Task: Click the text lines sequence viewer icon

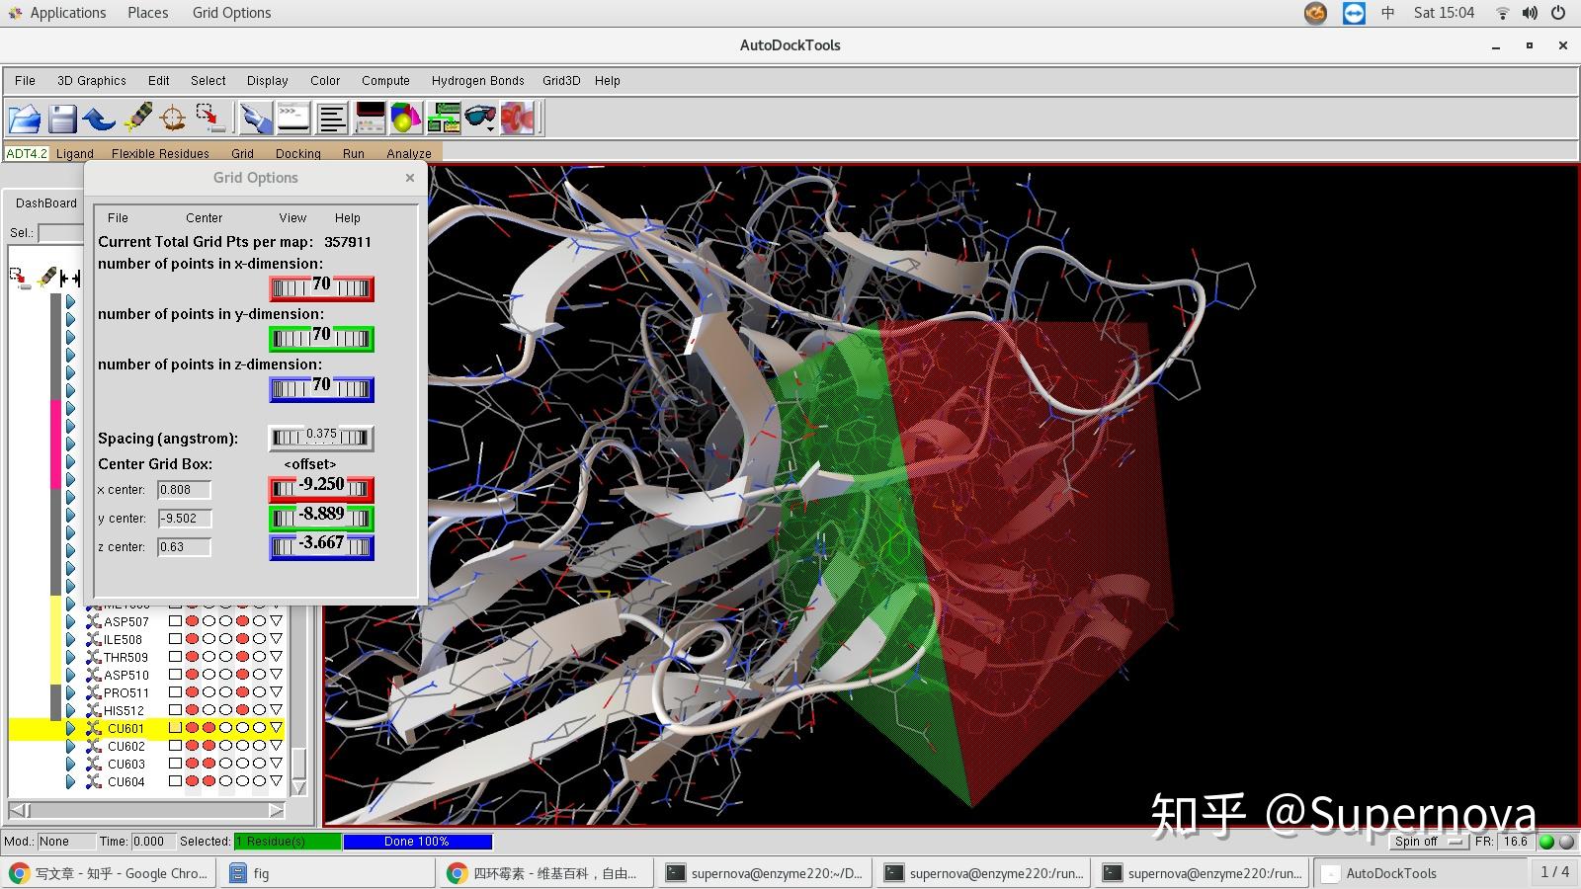Action: (x=332, y=119)
